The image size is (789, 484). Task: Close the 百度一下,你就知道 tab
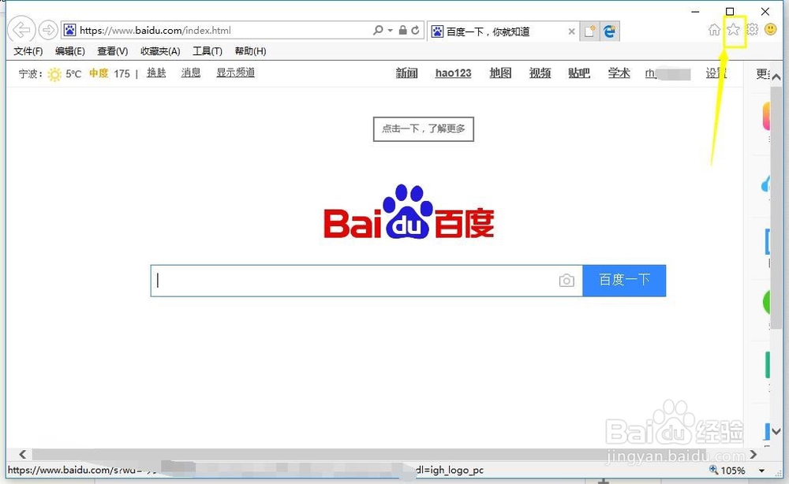pyautogui.click(x=571, y=32)
